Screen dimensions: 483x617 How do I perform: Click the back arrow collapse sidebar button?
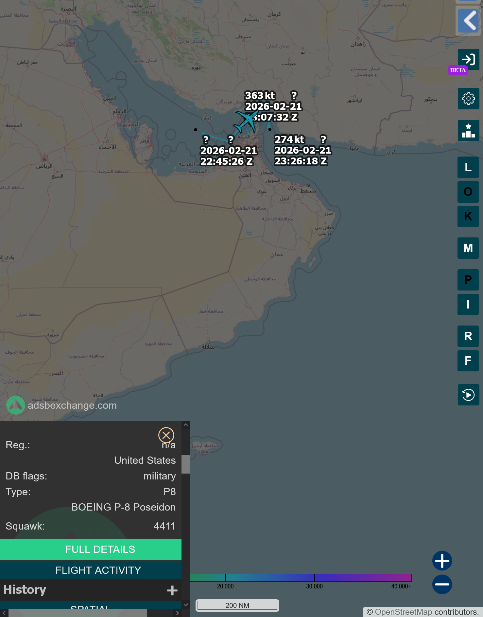[468, 21]
